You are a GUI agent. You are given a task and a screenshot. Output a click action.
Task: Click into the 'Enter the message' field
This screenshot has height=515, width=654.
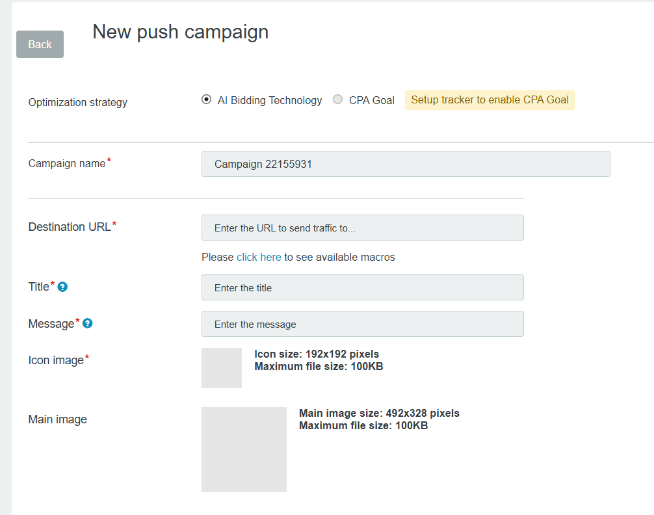(x=362, y=324)
